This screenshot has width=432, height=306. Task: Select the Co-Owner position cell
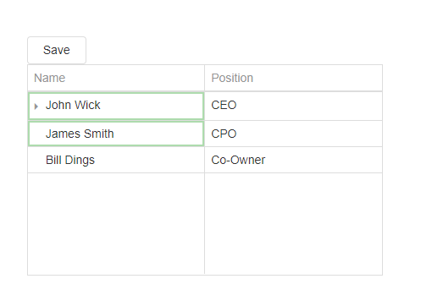[293, 160]
